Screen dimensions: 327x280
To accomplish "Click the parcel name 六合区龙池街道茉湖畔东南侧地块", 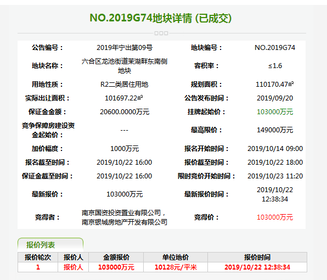I will click(125, 66).
